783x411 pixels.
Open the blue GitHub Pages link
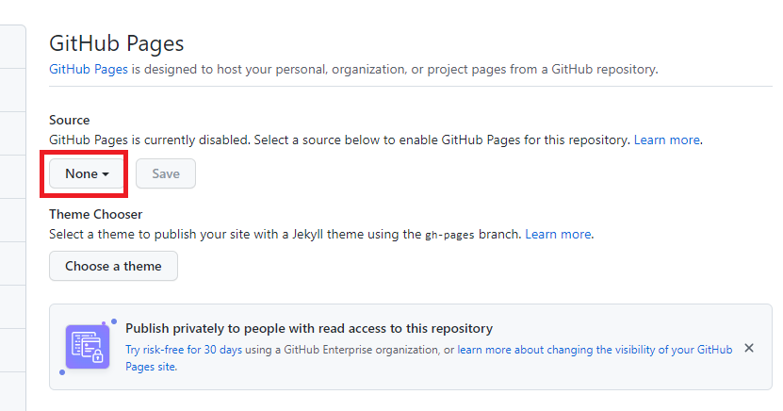(89, 69)
